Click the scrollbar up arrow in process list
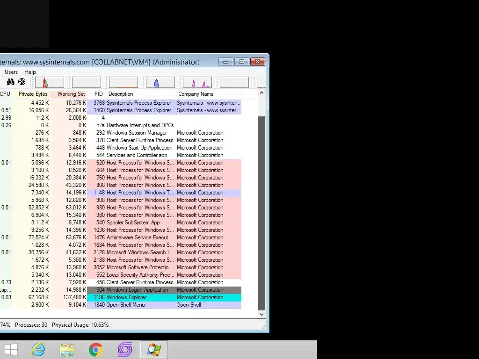479x359 pixels. [x=262, y=93]
